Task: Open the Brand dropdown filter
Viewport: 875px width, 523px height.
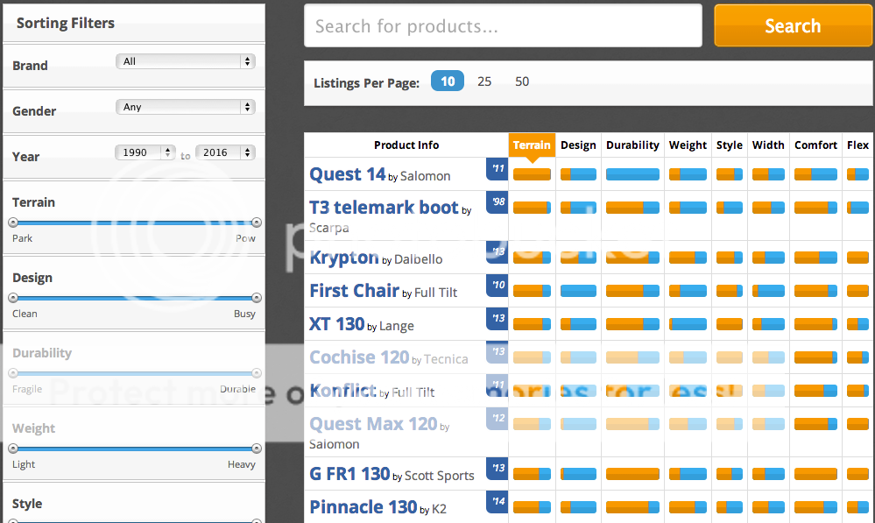Action: coord(185,61)
